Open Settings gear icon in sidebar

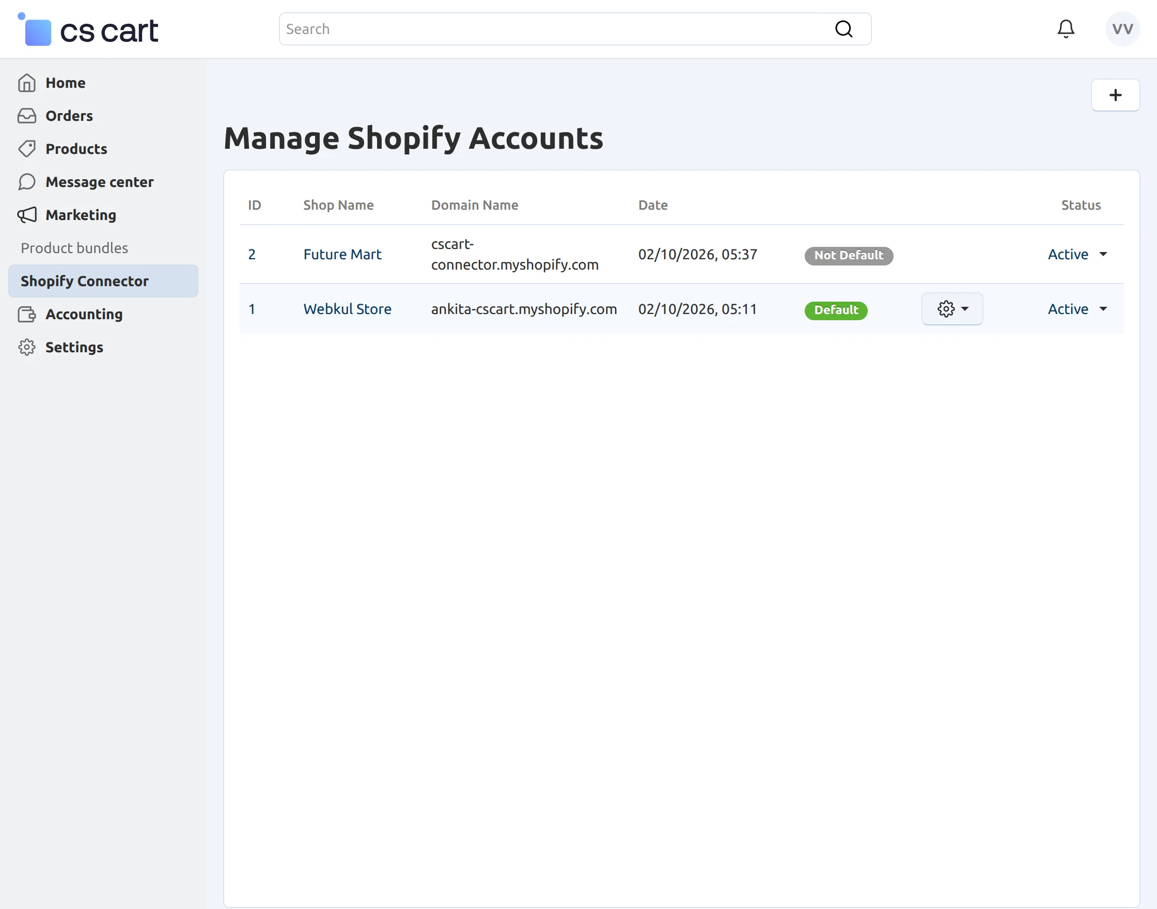(27, 348)
